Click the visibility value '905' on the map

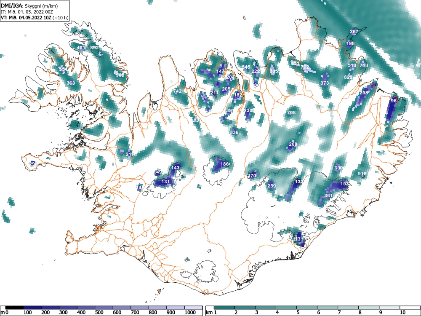(x=120, y=75)
